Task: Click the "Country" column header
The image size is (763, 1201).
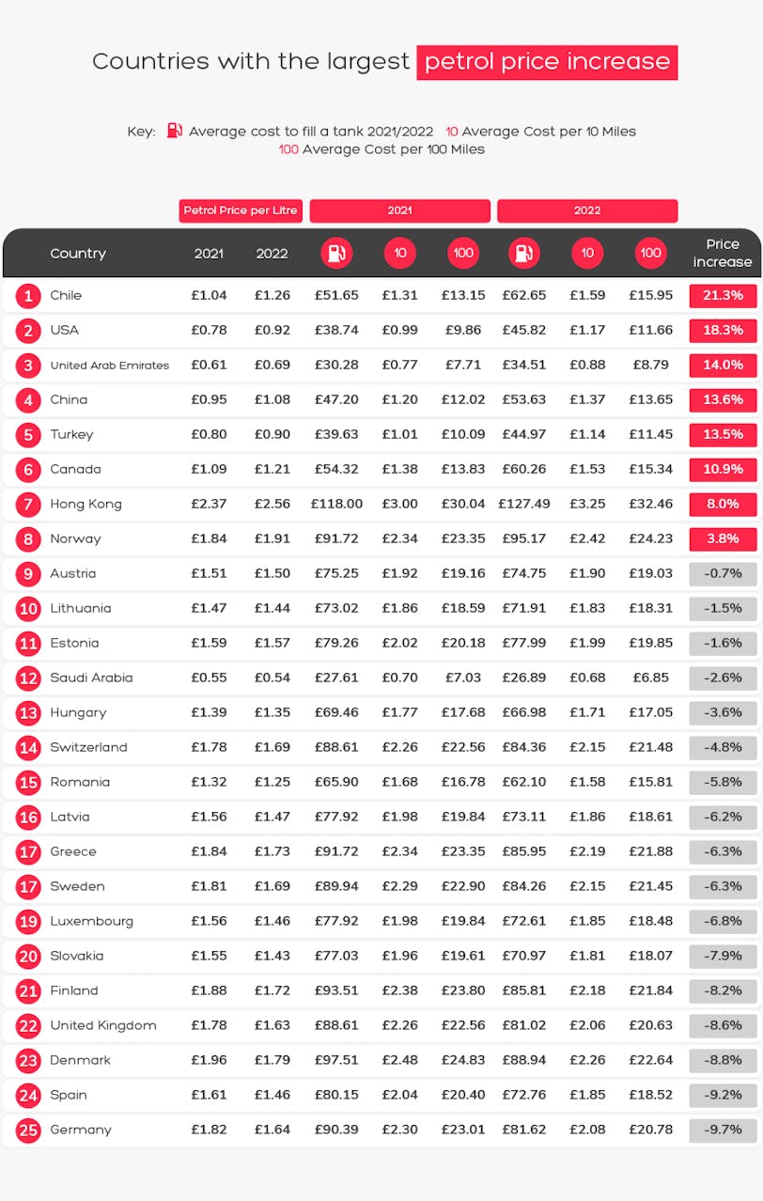Action: point(78,253)
